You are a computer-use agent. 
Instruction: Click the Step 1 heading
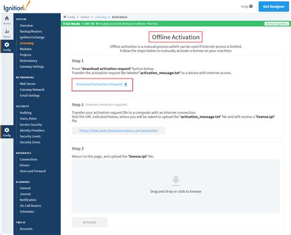pos(77,61)
